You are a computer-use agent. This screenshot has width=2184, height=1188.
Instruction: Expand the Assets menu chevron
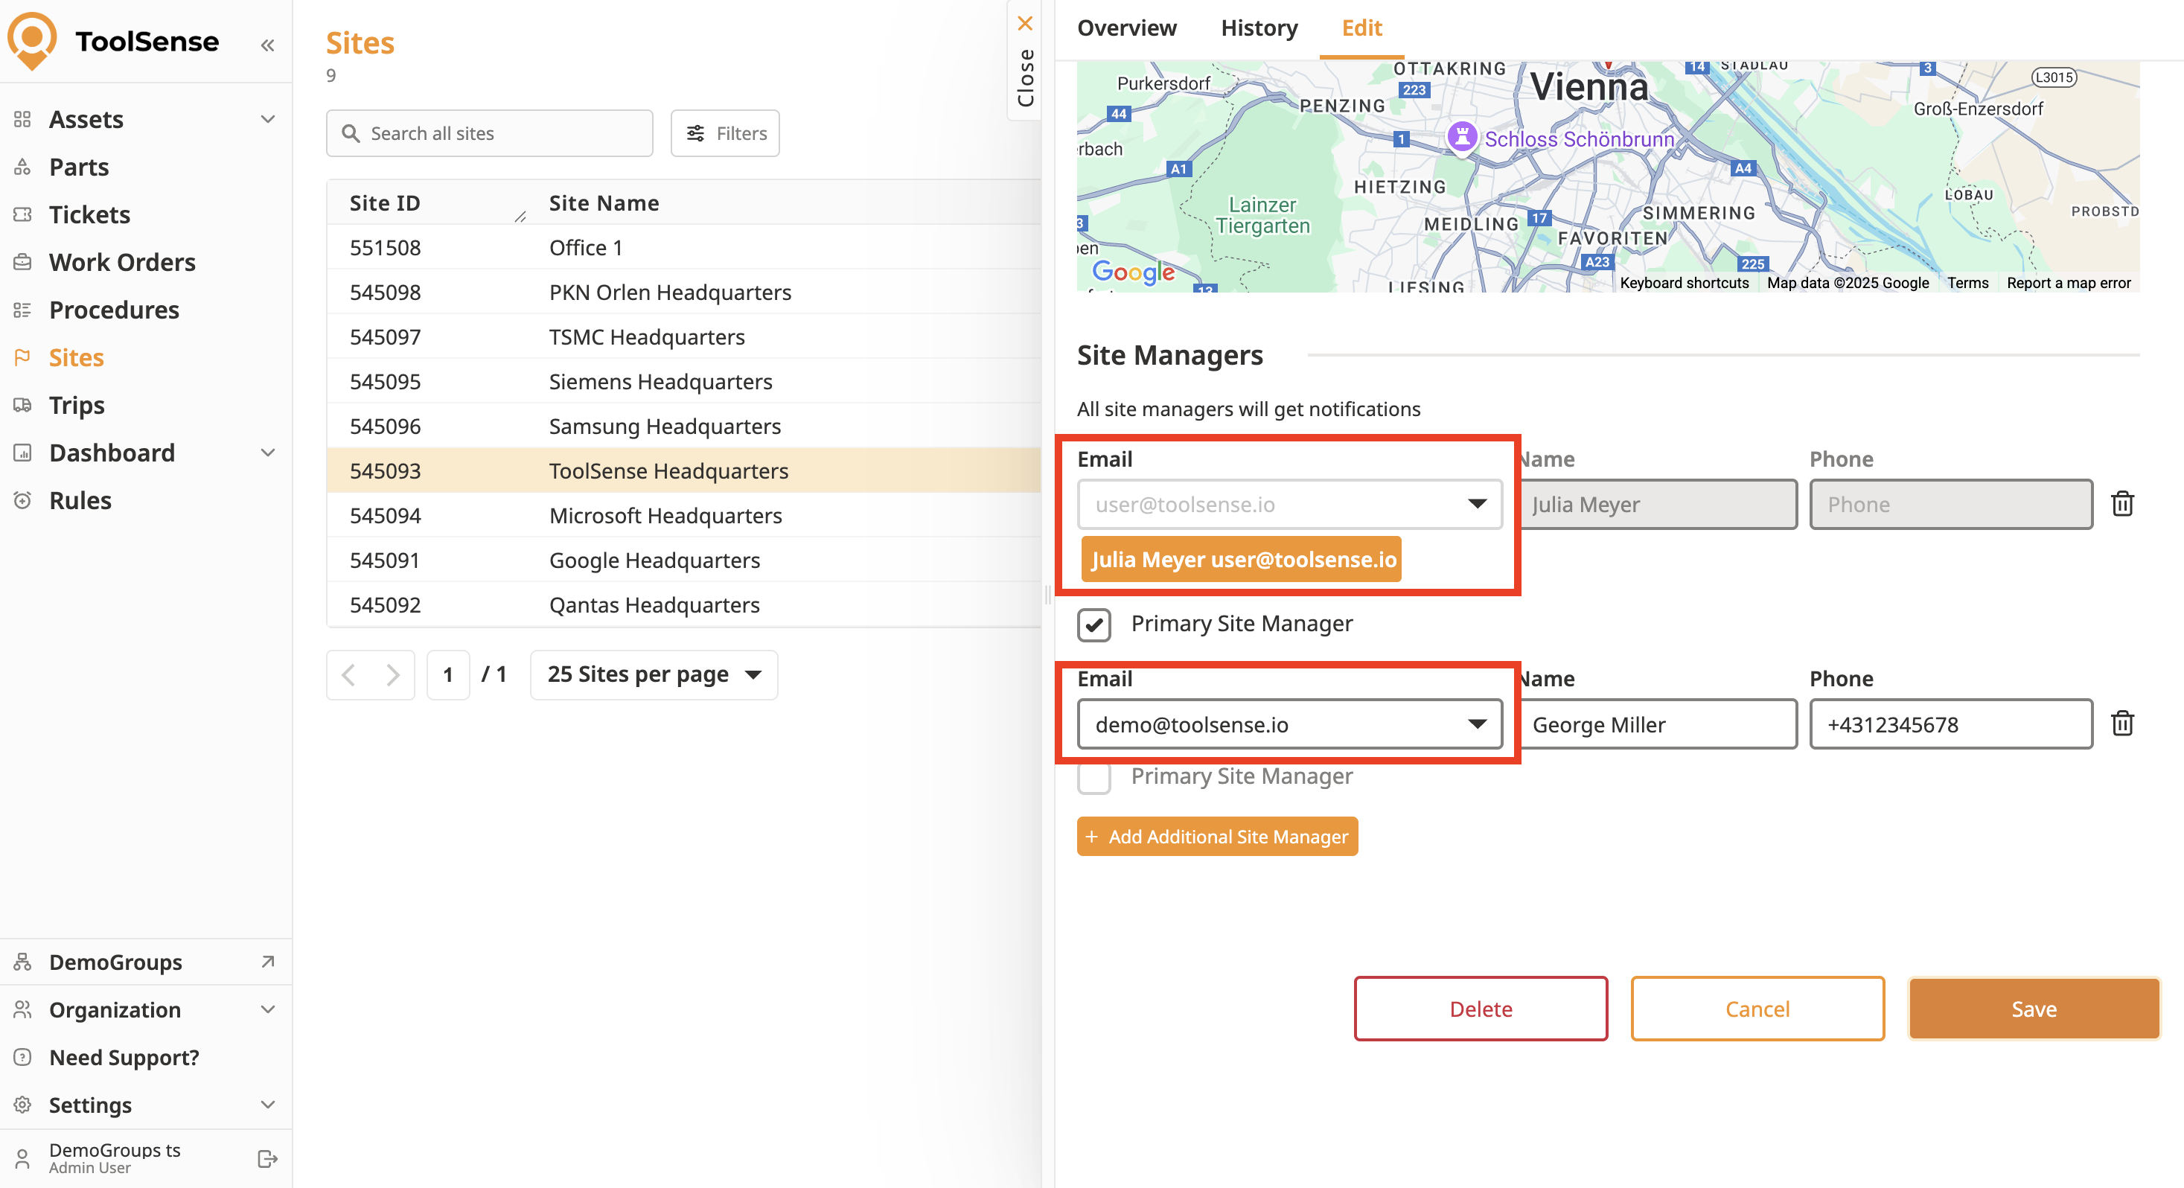click(x=267, y=120)
